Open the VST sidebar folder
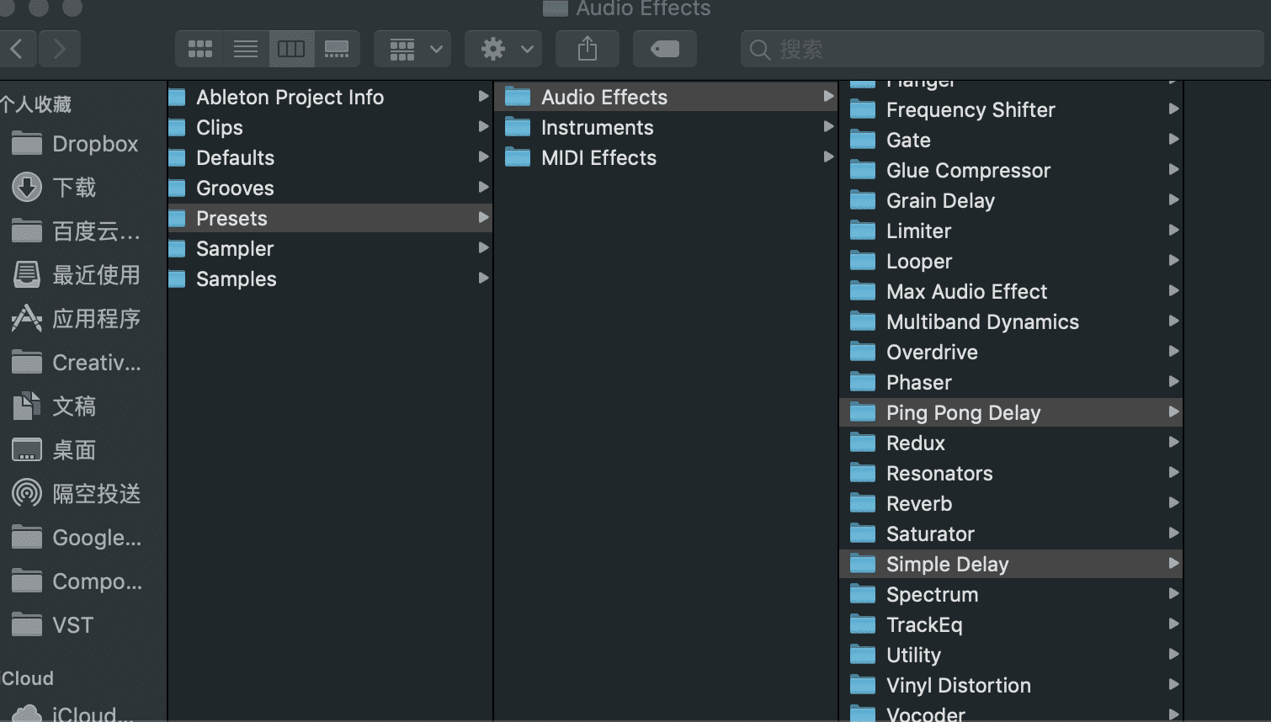 click(52, 625)
